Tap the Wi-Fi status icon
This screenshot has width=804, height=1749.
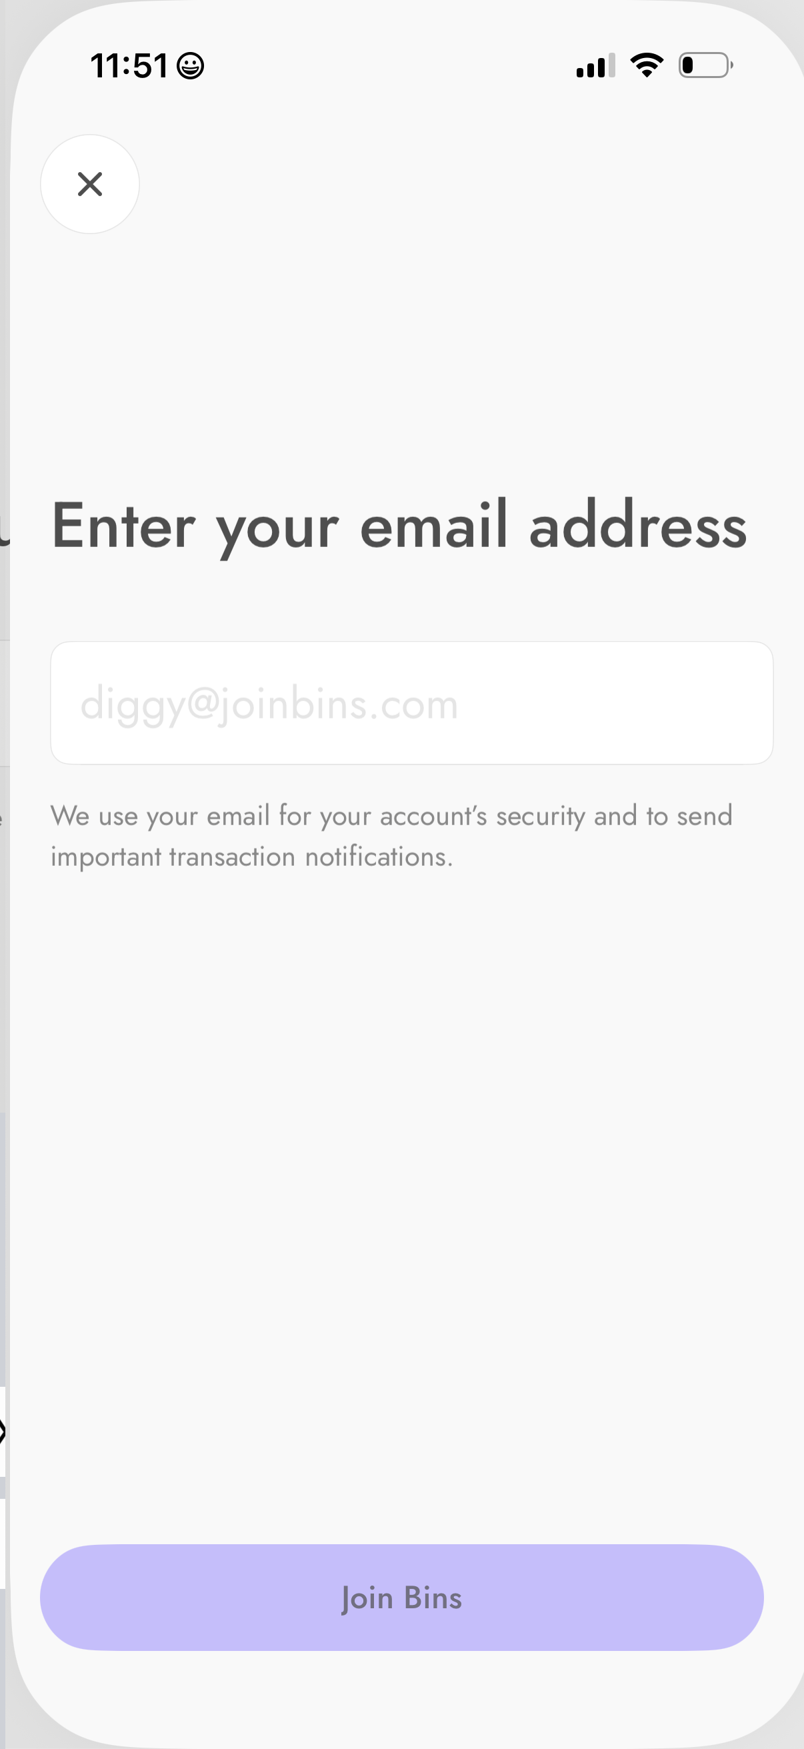point(647,65)
